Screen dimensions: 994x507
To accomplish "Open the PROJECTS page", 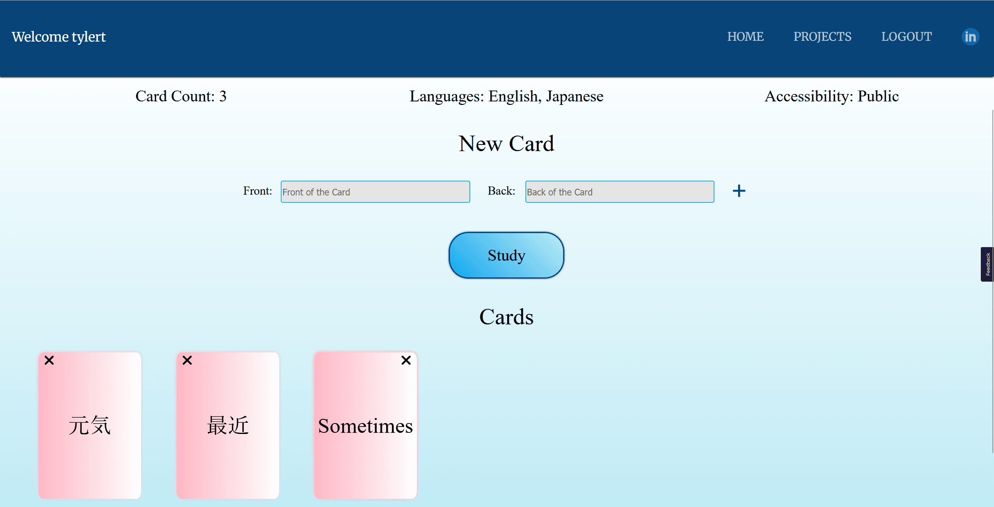I will coord(822,37).
